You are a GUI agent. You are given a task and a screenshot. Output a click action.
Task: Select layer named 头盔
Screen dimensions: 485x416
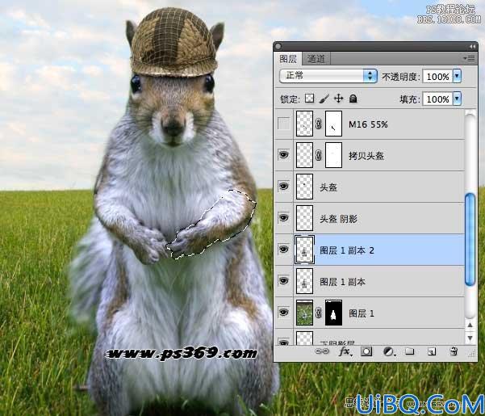pos(328,187)
